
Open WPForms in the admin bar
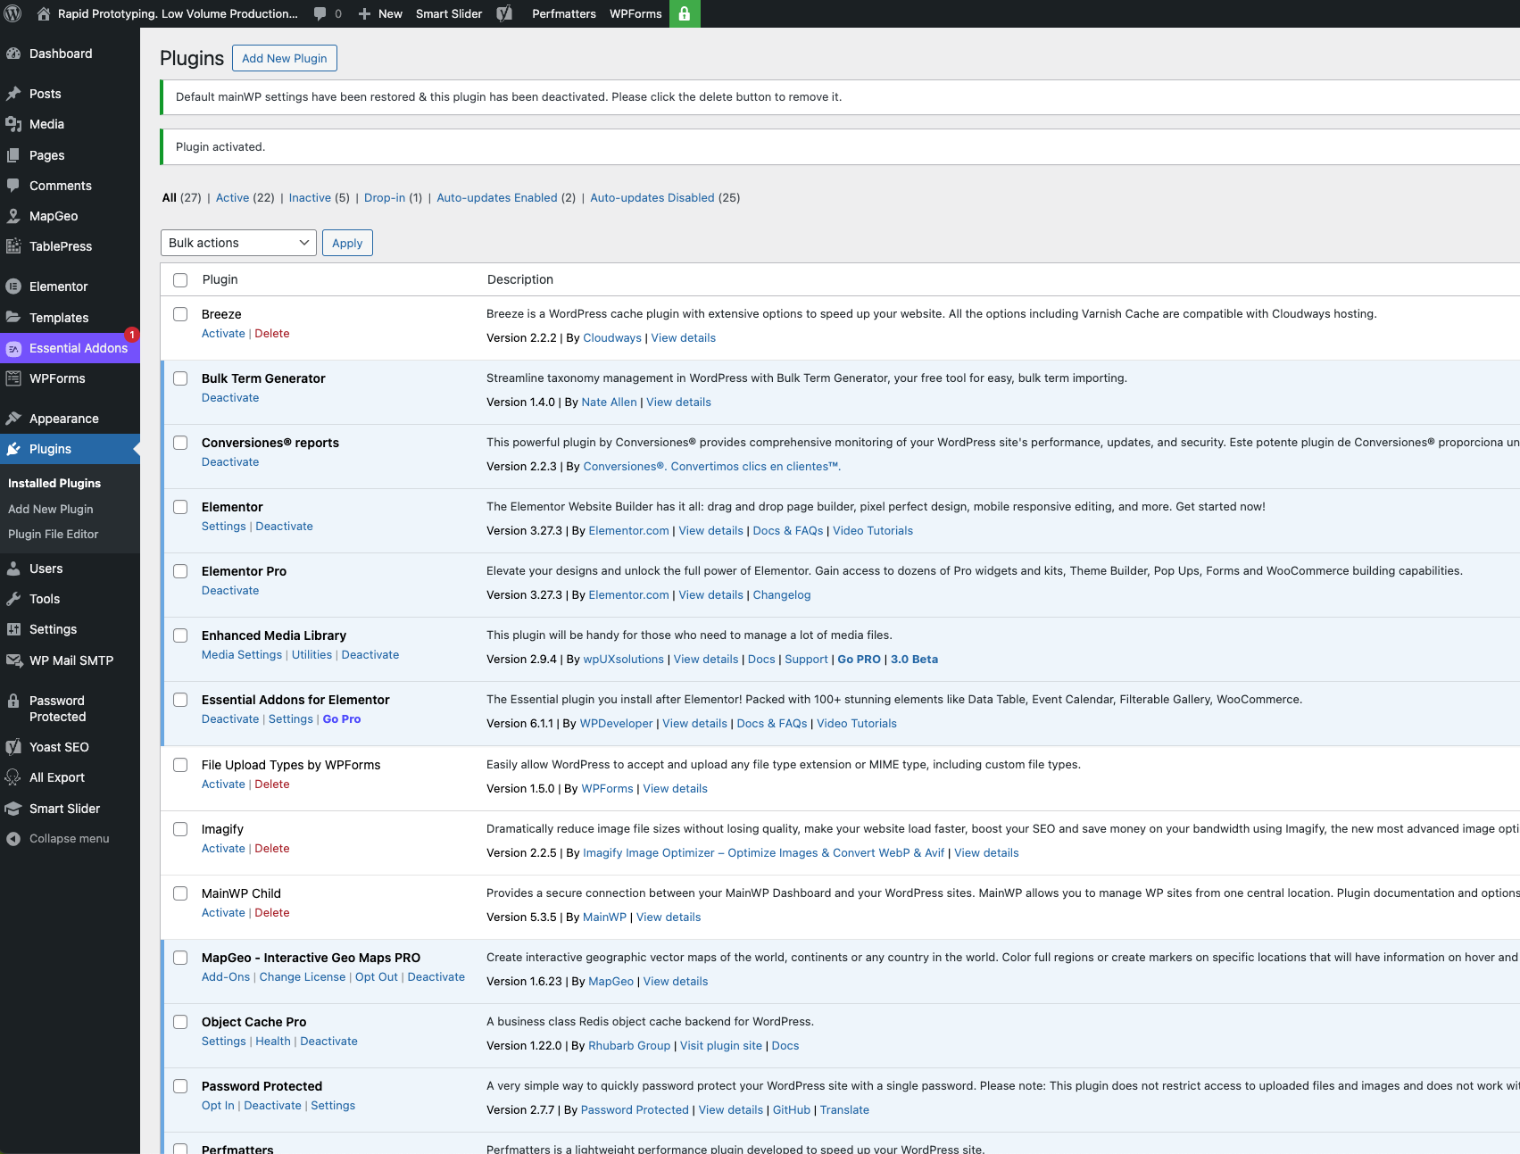coord(635,13)
